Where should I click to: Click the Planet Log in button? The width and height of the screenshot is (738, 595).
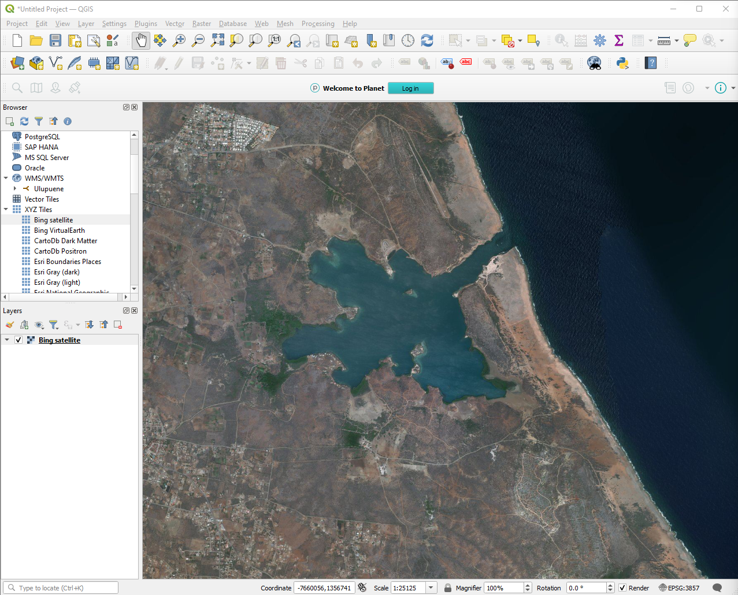click(410, 88)
